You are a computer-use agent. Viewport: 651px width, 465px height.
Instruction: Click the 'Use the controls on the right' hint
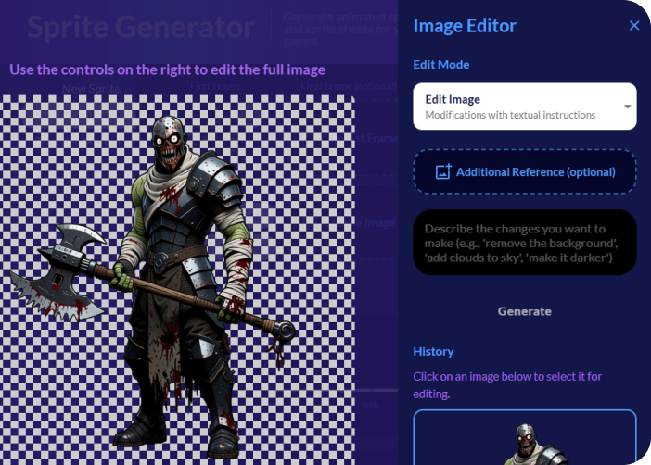click(x=167, y=69)
